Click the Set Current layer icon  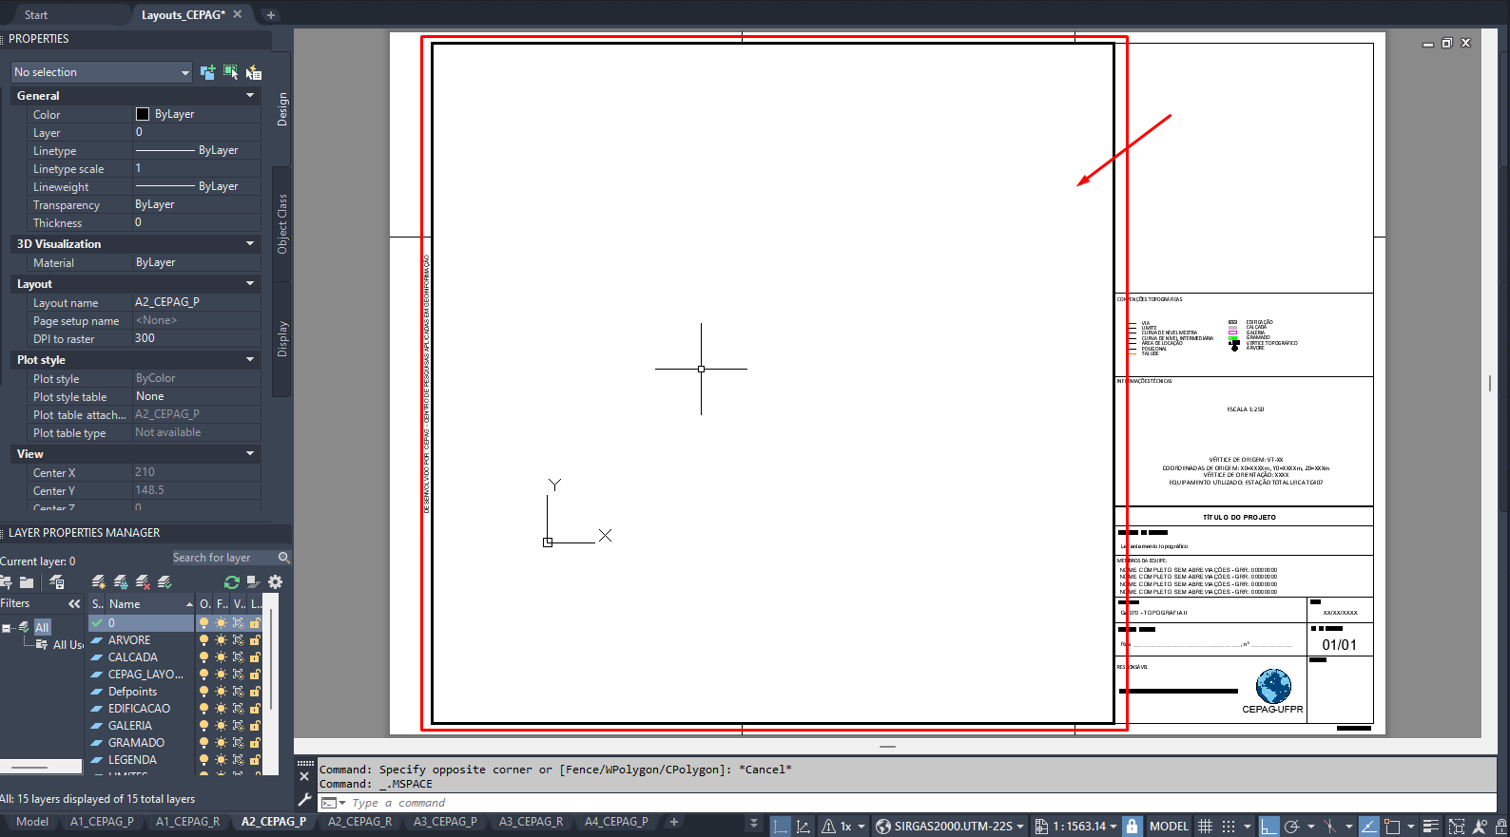[165, 581]
